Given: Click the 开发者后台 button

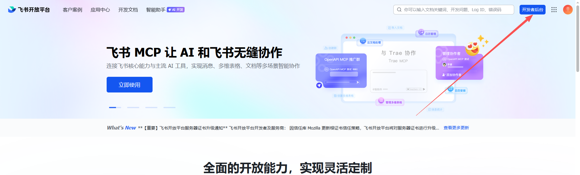Looking at the screenshot, I should pyautogui.click(x=533, y=10).
